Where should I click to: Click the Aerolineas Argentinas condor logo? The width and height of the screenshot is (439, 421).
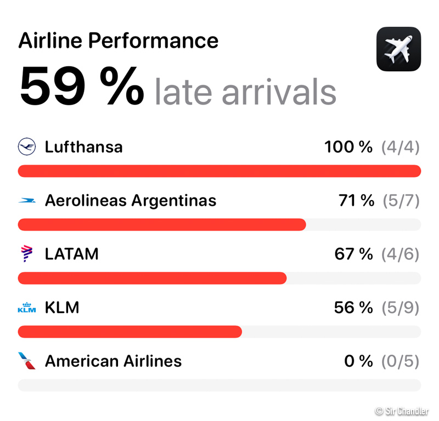[x=26, y=201]
